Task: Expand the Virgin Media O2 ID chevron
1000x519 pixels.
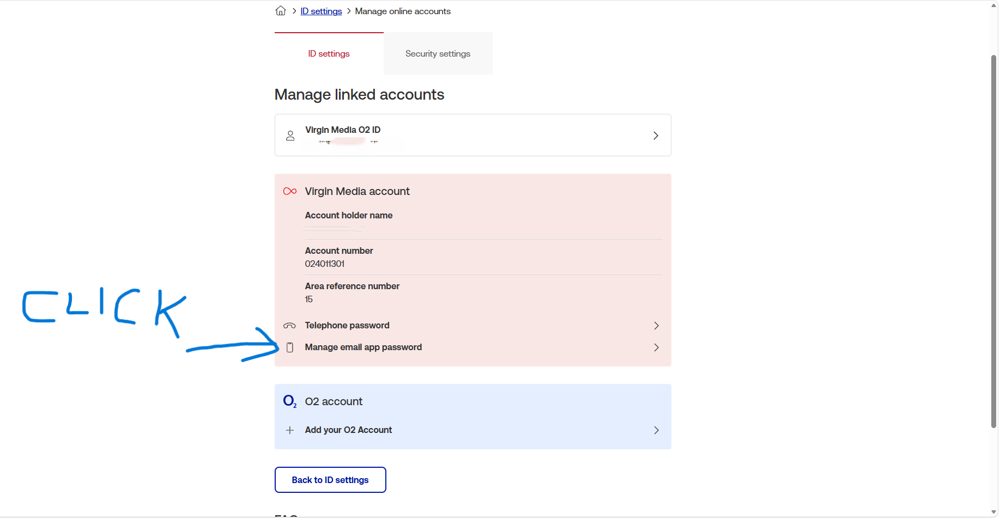Action: tap(656, 136)
